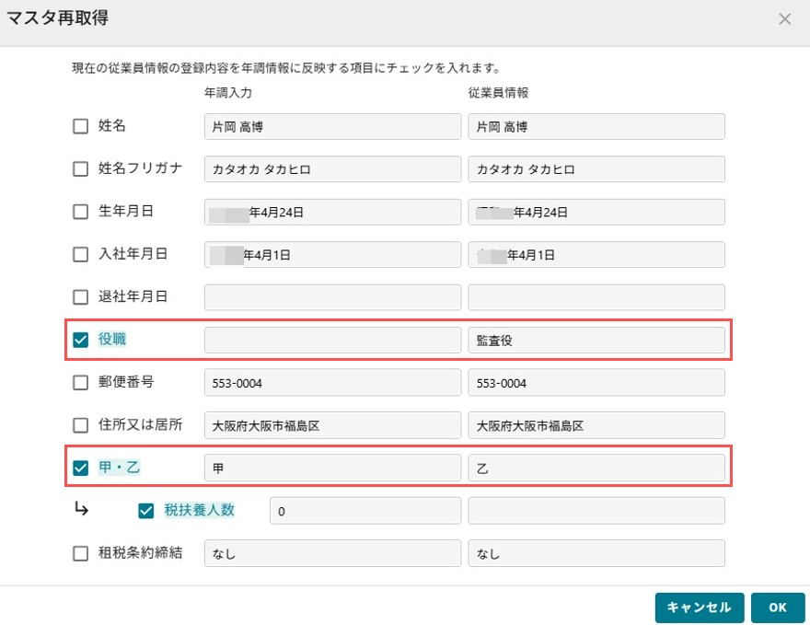810x625 pixels.
Task: Click 従業員情報 入社年月日 field 4月1日
Action: 596,255
